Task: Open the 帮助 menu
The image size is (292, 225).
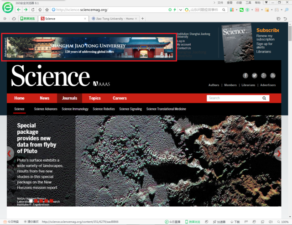Action: pos(258,3)
